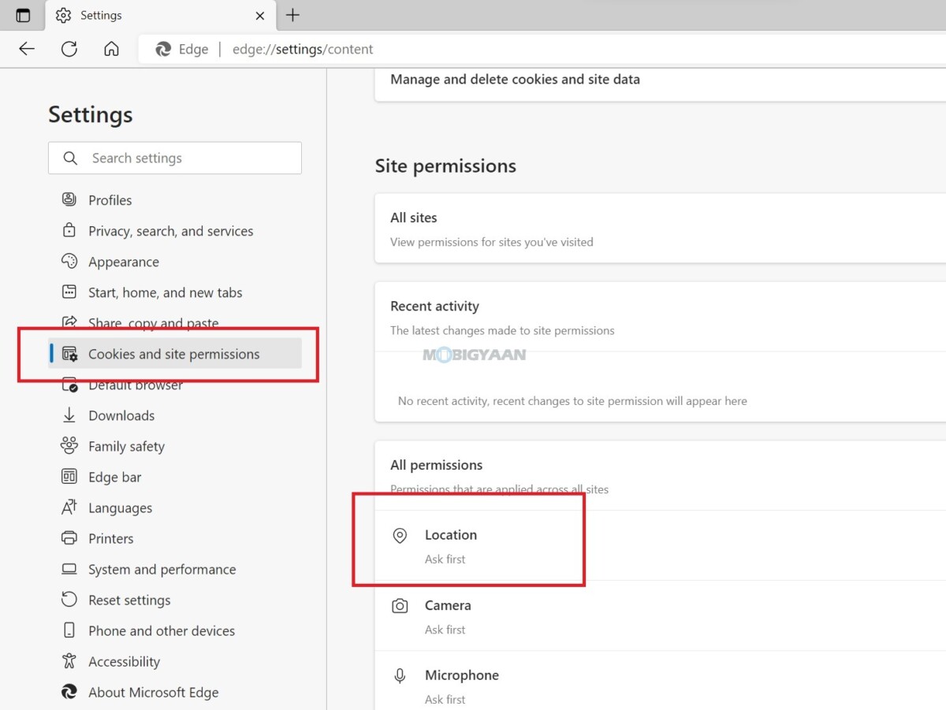Click the Share, copy and paste icon
The width and height of the screenshot is (946, 710).
tap(70, 323)
